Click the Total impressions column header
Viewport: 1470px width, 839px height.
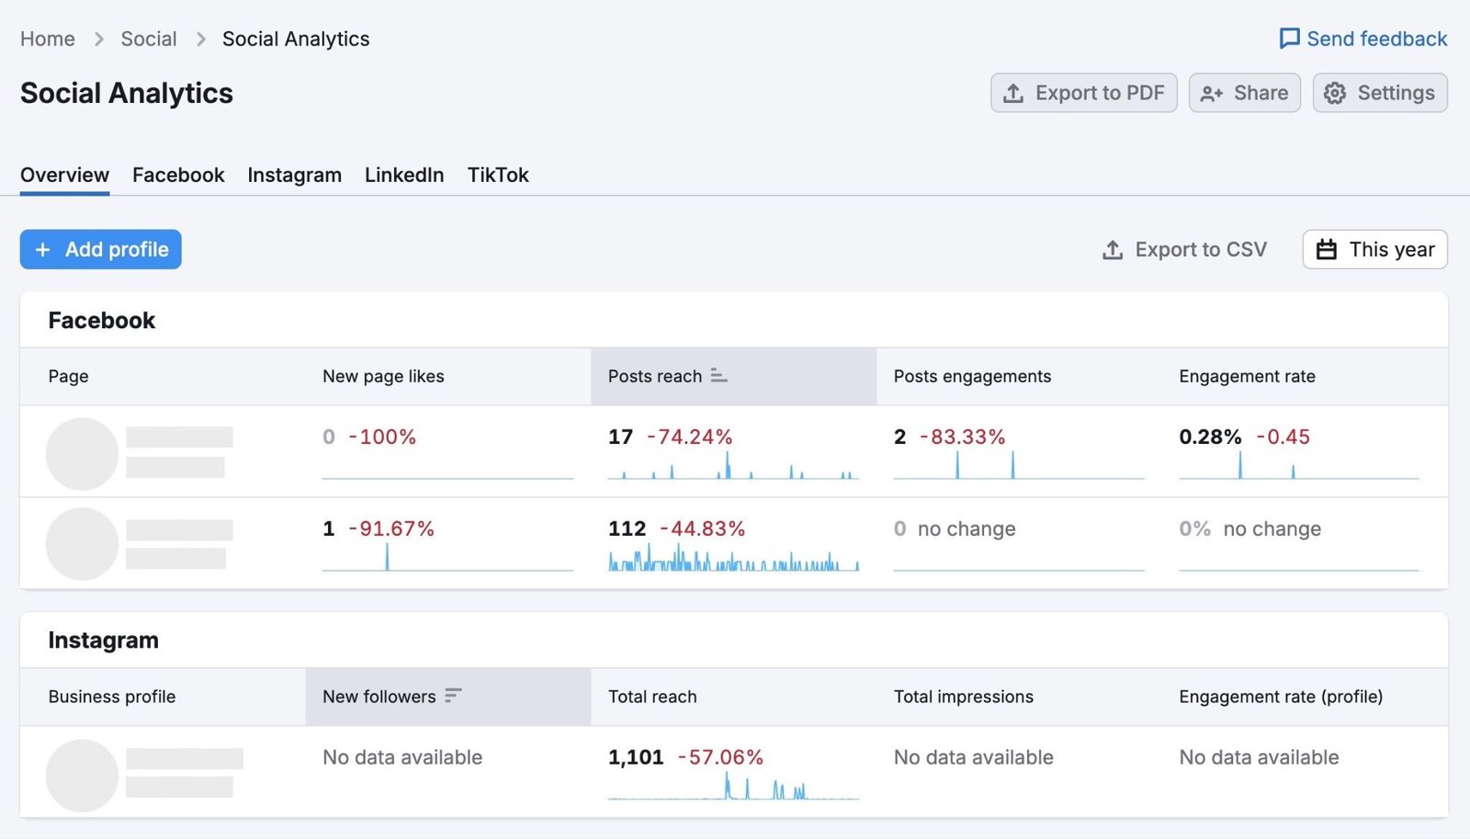coord(964,697)
